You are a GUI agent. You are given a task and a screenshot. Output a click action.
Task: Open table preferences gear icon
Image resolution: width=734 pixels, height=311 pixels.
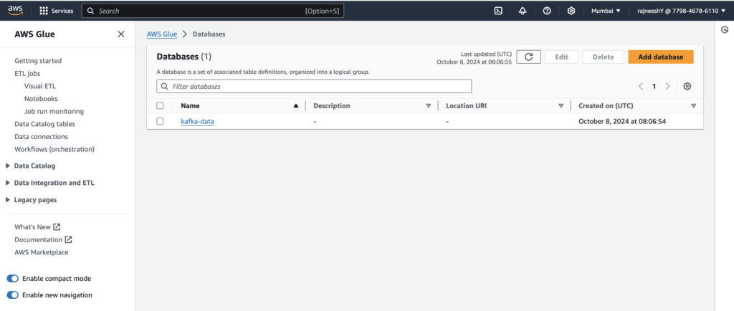[687, 86]
